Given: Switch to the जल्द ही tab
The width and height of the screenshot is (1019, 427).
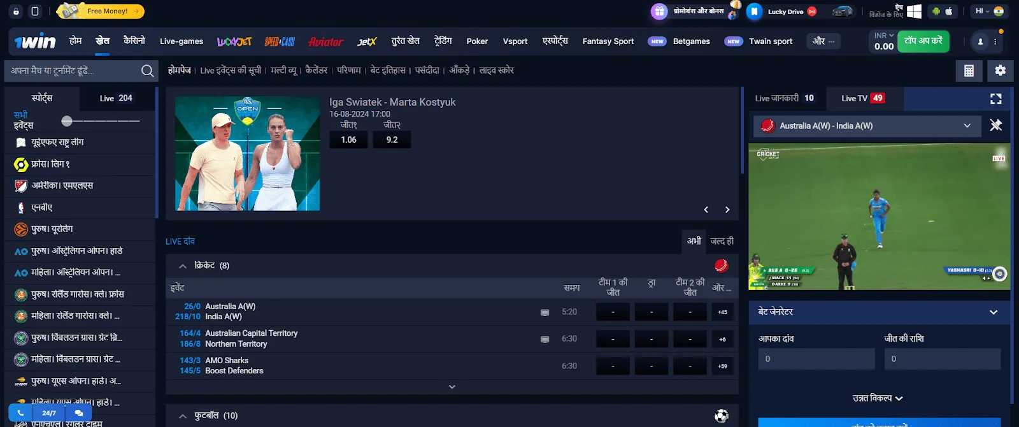Looking at the screenshot, I should pos(722,241).
